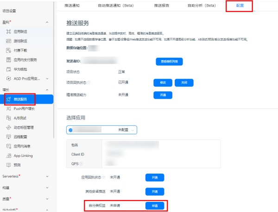The width and height of the screenshot is (278, 212).
Task: Expand the 构建 section
Action: click(47, 188)
